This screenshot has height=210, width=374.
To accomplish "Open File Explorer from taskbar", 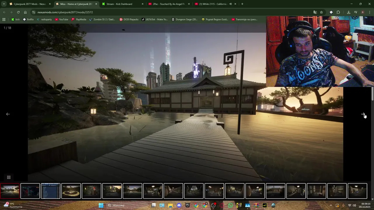I will tap(170, 205).
